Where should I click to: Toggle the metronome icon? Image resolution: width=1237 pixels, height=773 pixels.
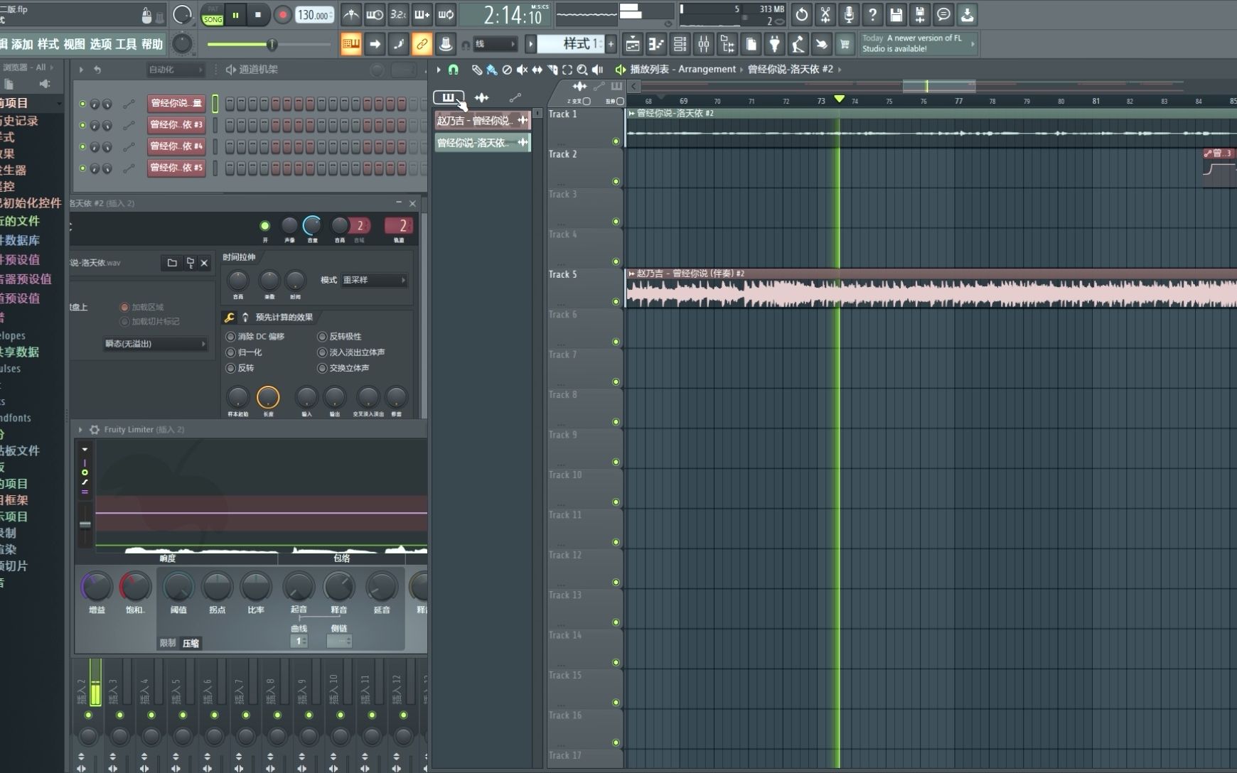350,14
